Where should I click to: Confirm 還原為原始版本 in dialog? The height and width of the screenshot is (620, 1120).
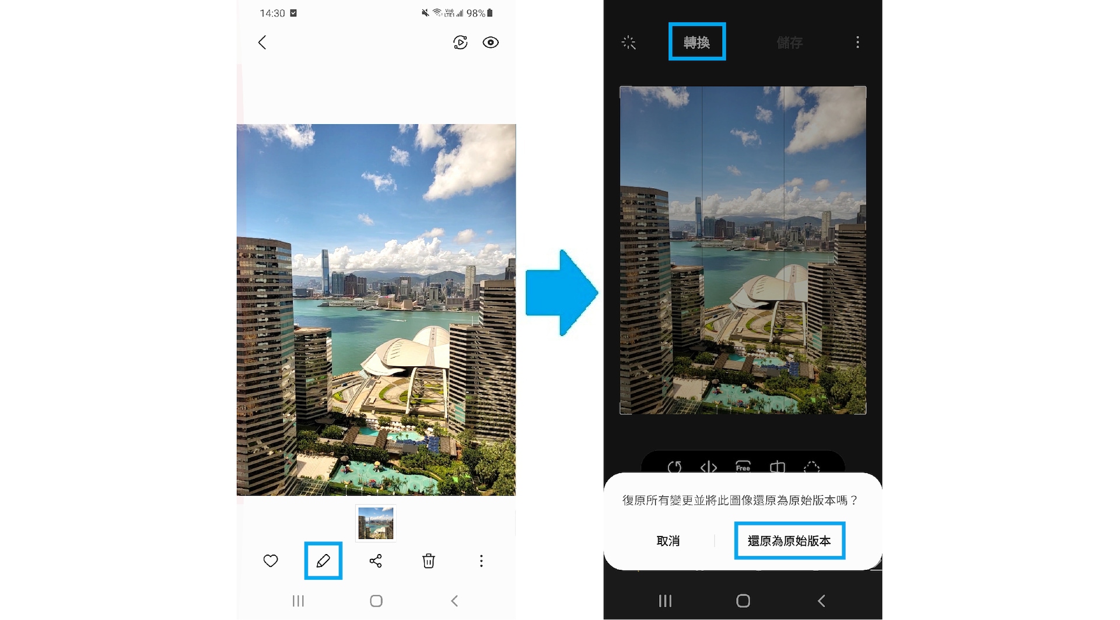coord(789,541)
